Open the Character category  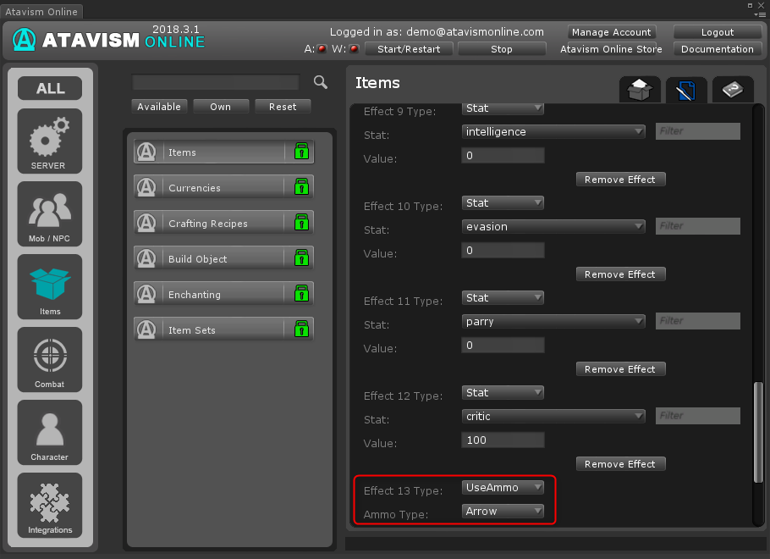50,432
